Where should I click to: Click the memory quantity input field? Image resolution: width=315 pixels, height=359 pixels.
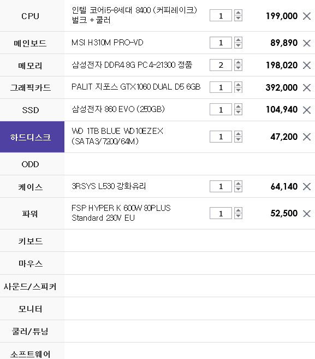pyautogui.click(x=221, y=65)
